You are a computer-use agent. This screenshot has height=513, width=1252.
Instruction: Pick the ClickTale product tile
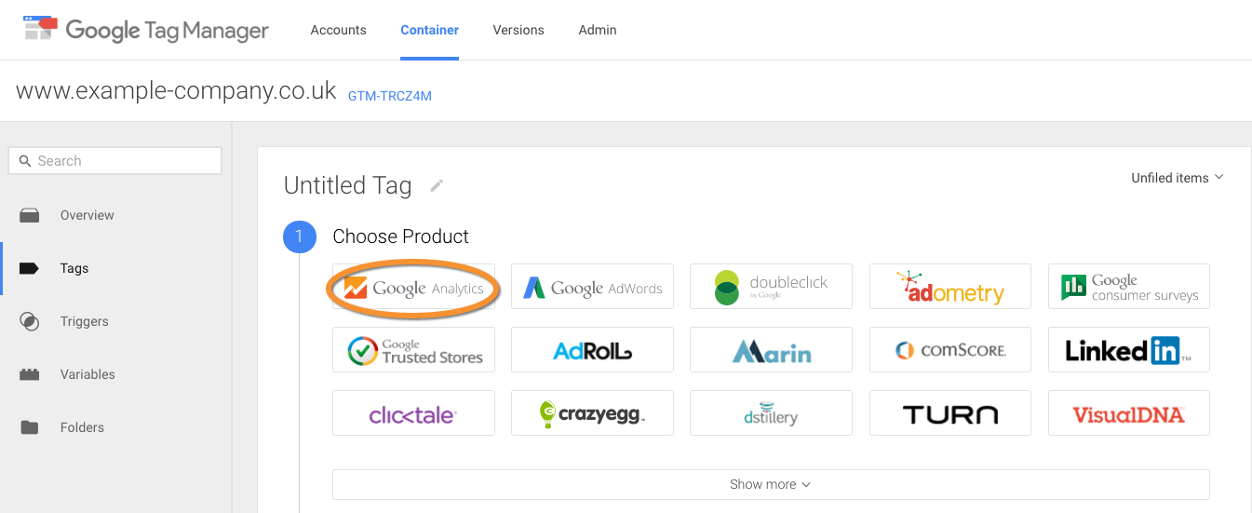(x=413, y=413)
